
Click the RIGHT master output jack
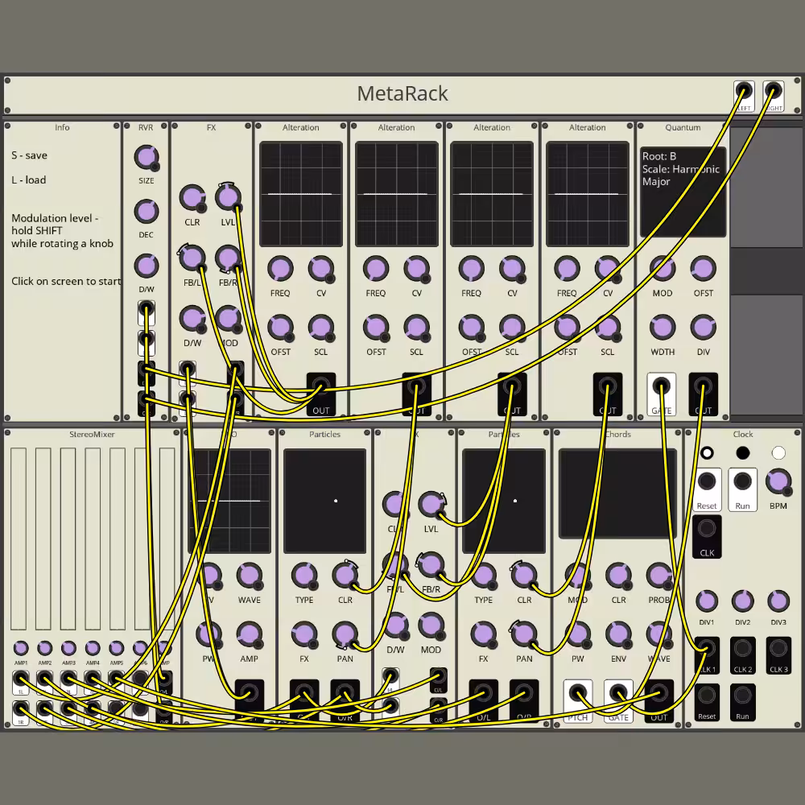[773, 92]
